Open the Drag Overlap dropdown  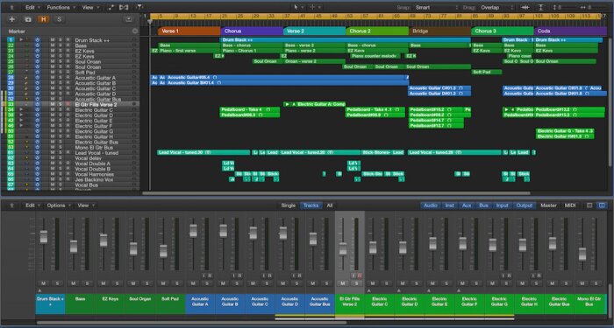tap(496, 7)
